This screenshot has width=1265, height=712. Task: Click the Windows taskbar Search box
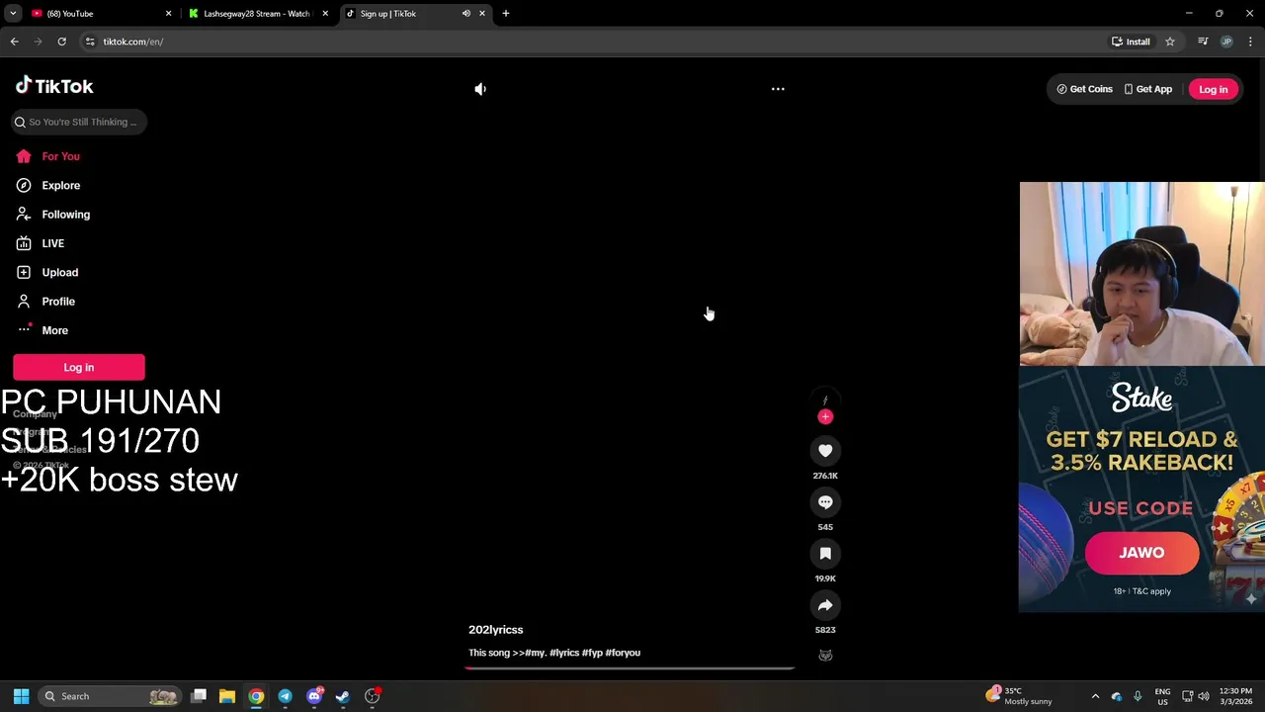click(111, 696)
